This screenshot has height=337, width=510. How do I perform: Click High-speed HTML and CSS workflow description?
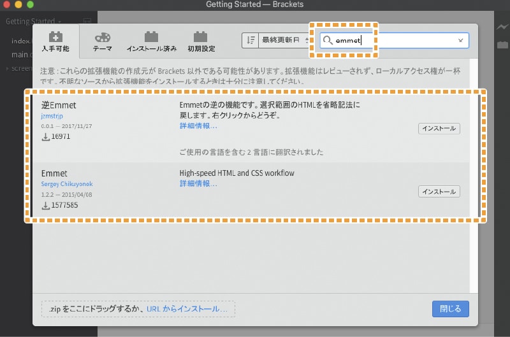pyautogui.click(x=237, y=173)
